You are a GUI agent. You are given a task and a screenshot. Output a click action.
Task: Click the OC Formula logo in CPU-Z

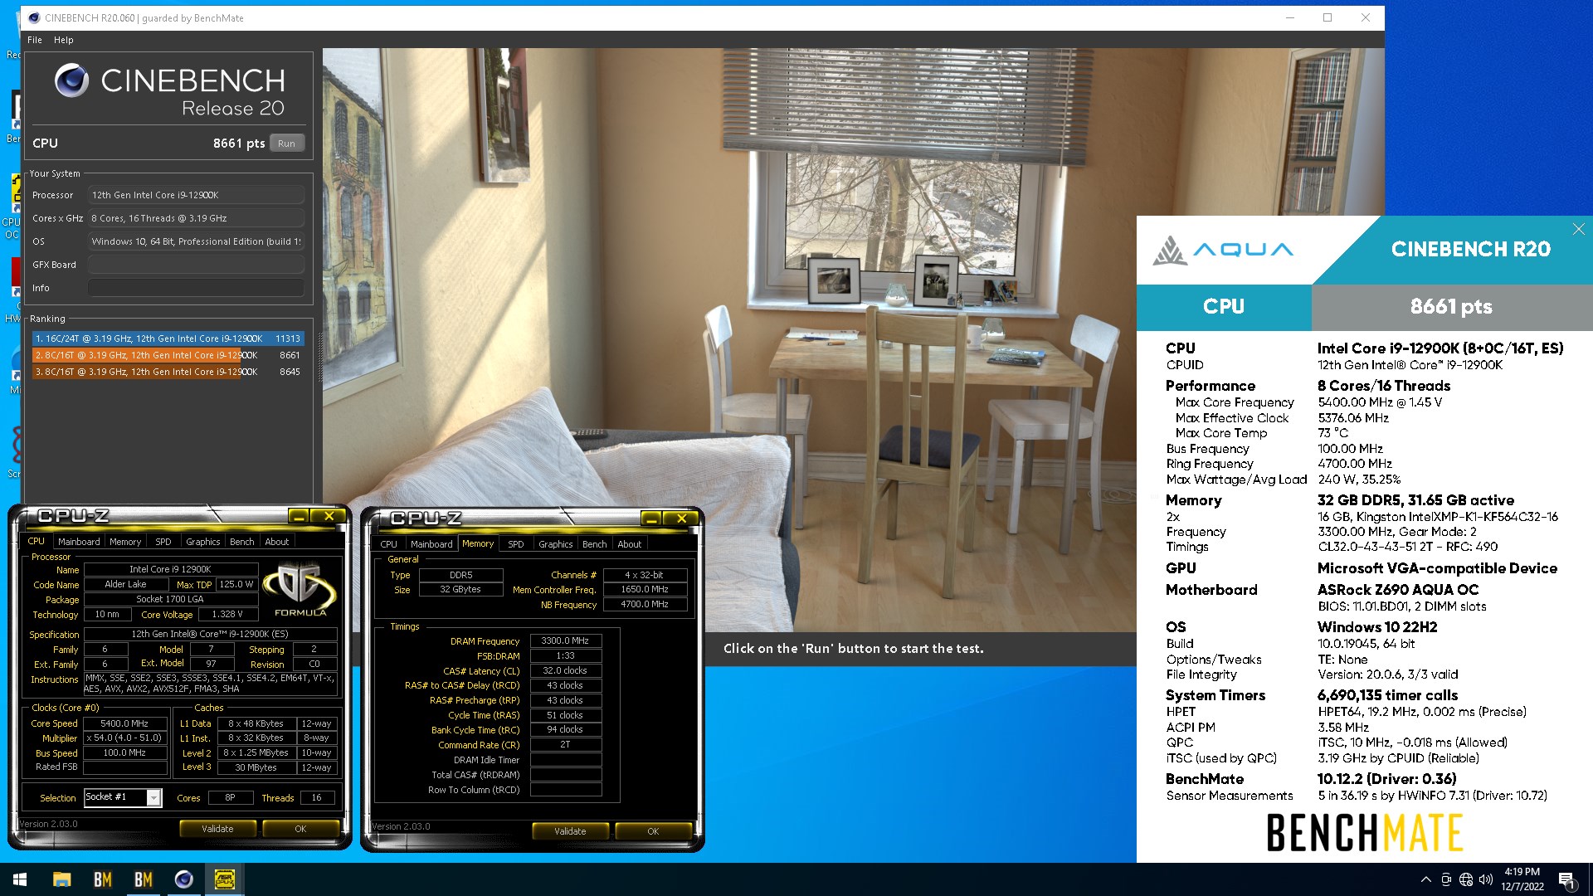pyautogui.click(x=300, y=591)
